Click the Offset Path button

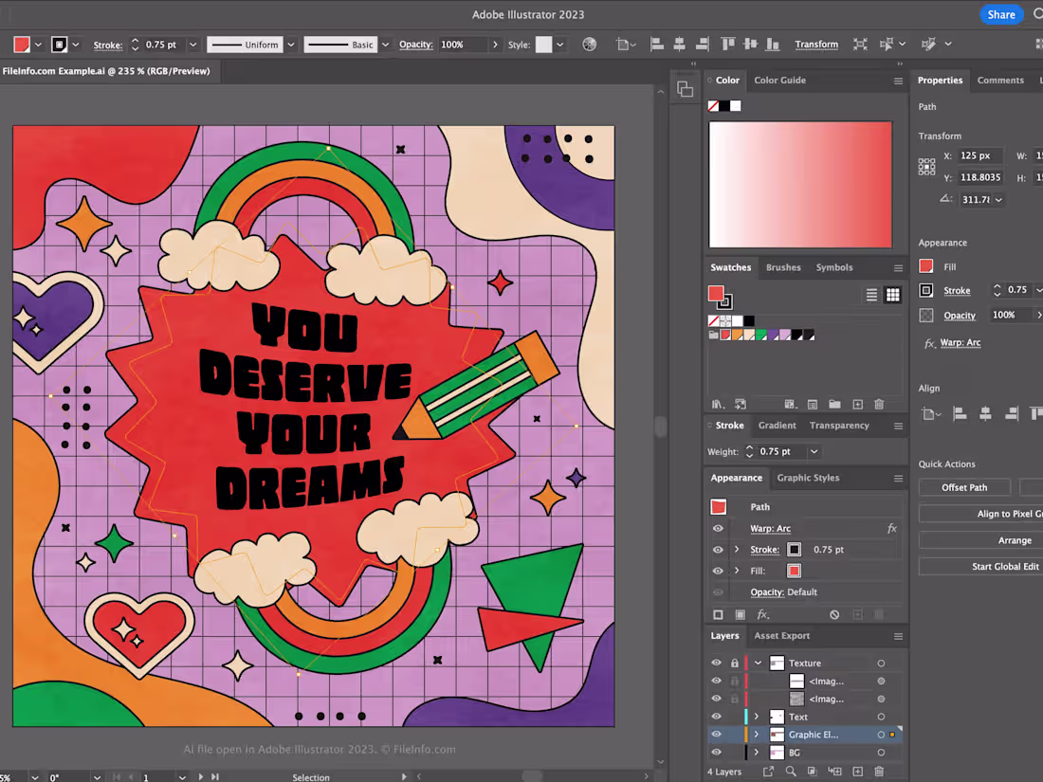964,487
